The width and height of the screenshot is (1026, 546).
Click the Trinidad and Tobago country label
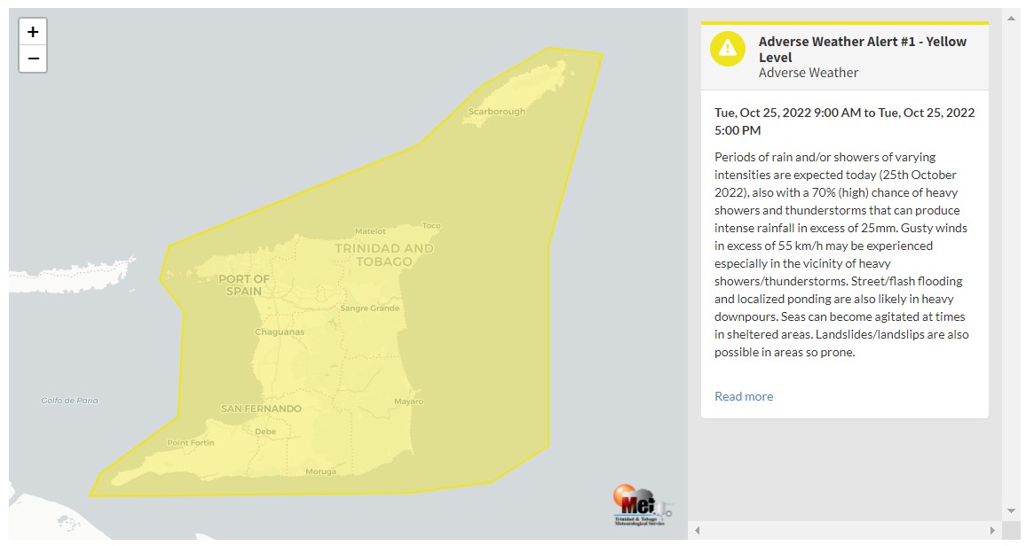(384, 255)
